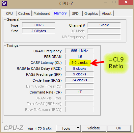Click the Validate button
The width and height of the screenshot is (134, 133).
click(x=94, y=128)
